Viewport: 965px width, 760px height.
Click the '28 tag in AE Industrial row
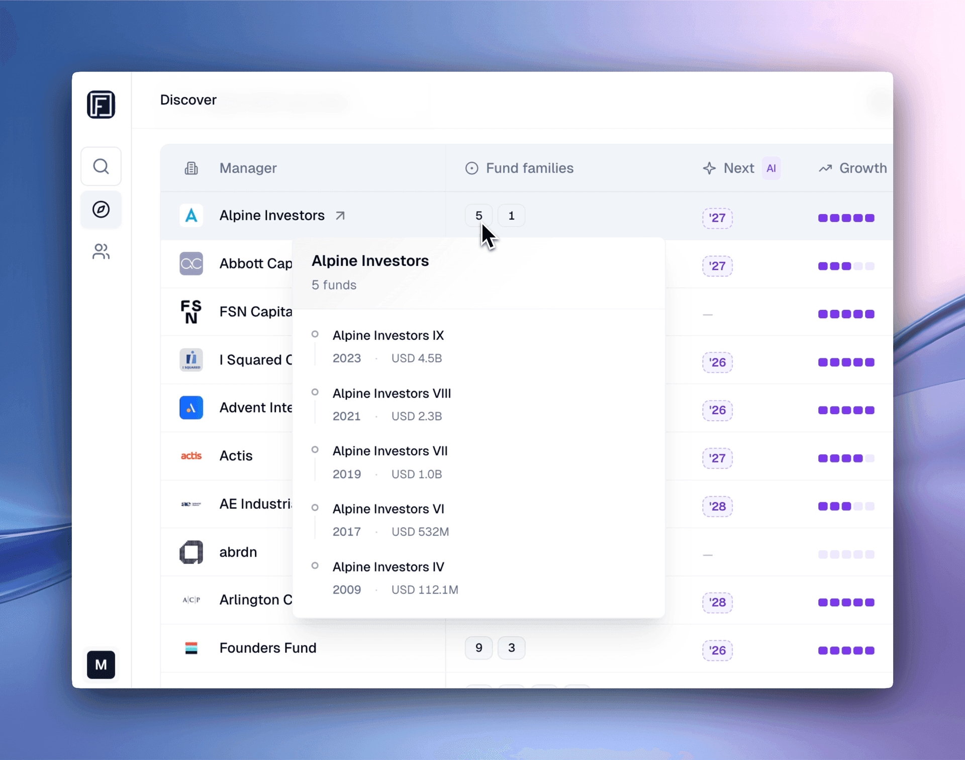pos(717,506)
